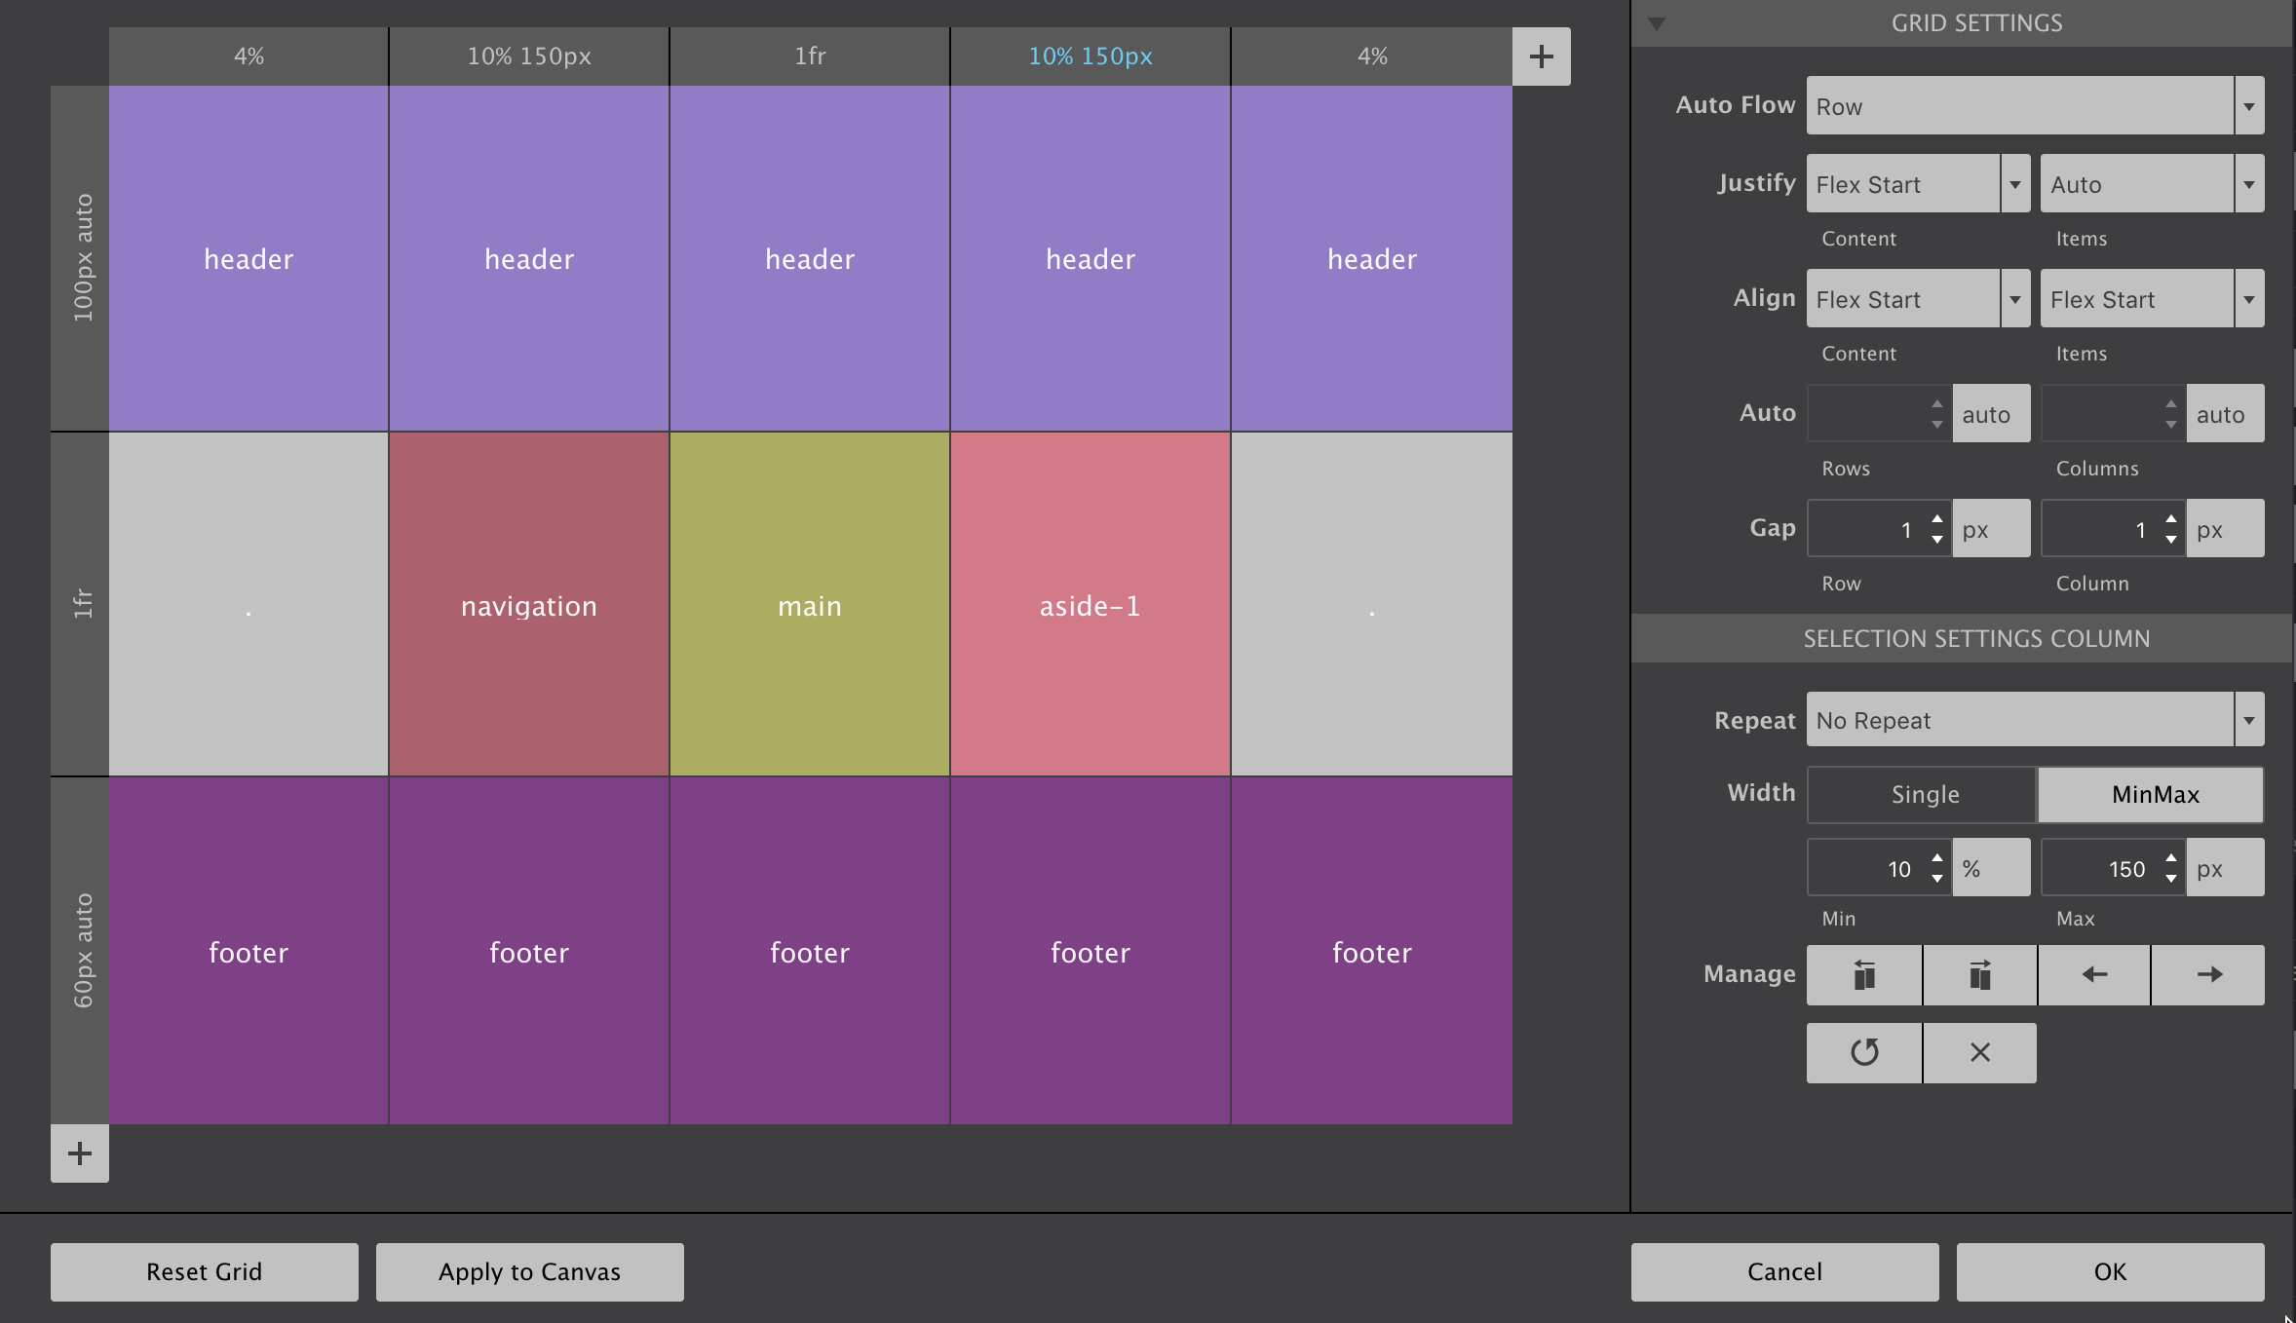Click the add column icon top-right
Image resolution: width=2296 pixels, height=1323 pixels.
coord(1543,56)
